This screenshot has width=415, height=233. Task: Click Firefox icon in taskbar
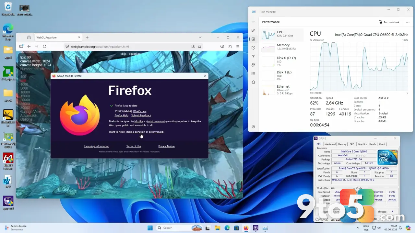(x=246, y=228)
